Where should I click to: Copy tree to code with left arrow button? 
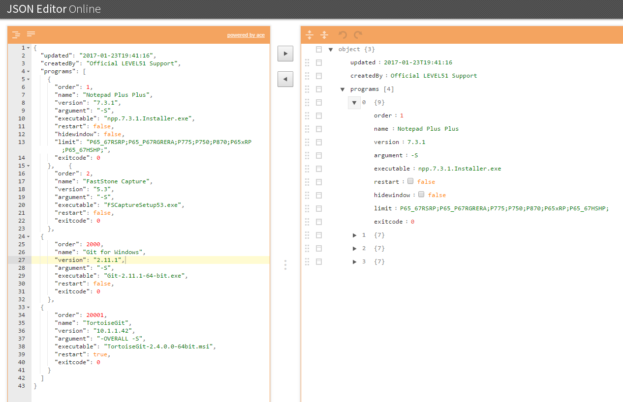285,79
